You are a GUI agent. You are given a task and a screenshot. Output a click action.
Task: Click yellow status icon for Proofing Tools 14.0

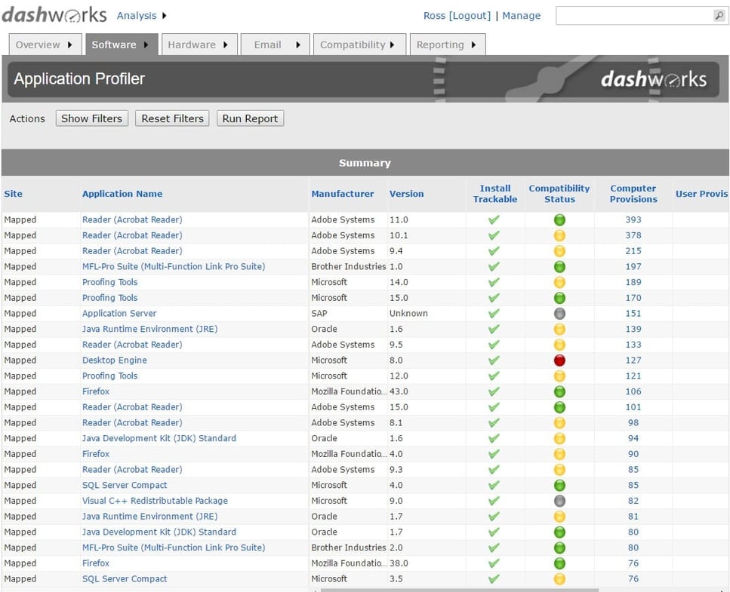pos(559,282)
